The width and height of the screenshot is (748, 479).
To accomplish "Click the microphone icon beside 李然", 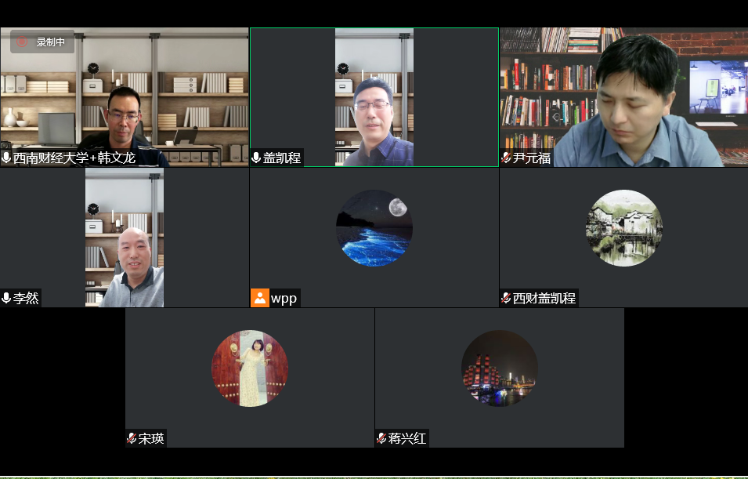I will [6, 298].
